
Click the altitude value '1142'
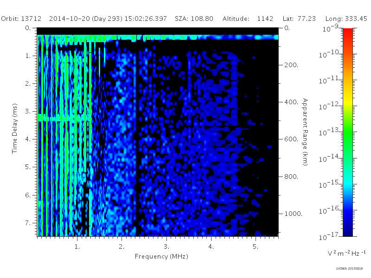[265, 19]
